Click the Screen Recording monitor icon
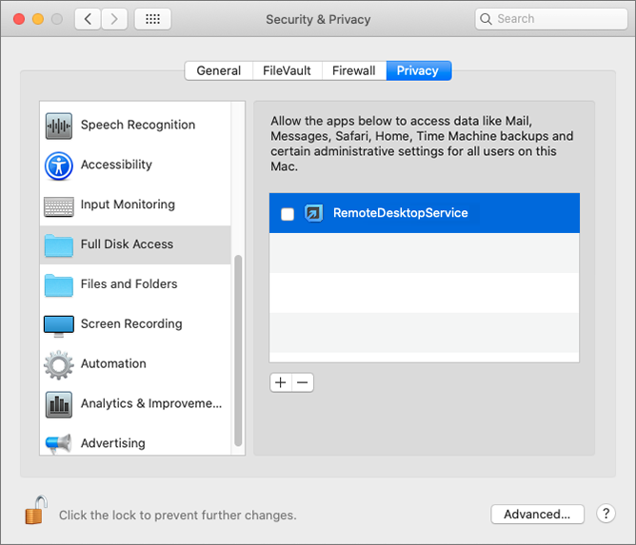636x545 pixels. click(x=59, y=324)
